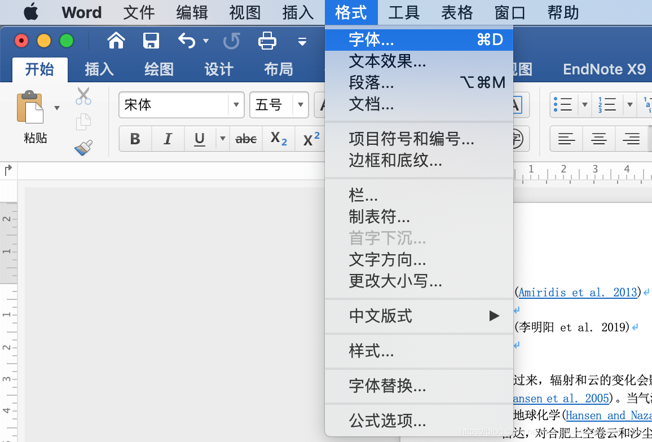
Task: Switch to the 开始 ribbon tab
Action: point(40,69)
